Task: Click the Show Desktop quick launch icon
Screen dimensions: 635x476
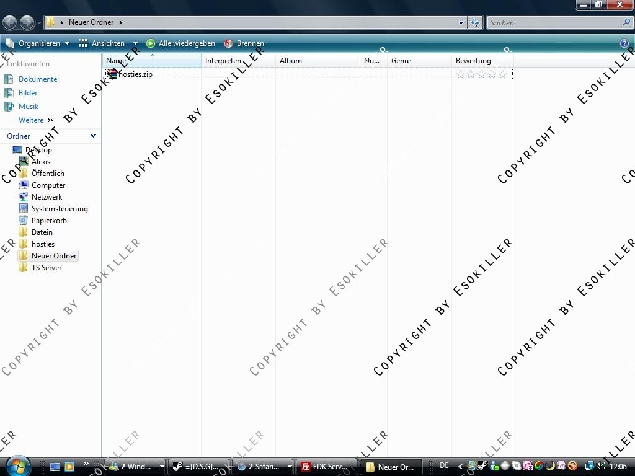Action: click(x=55, y=467)
